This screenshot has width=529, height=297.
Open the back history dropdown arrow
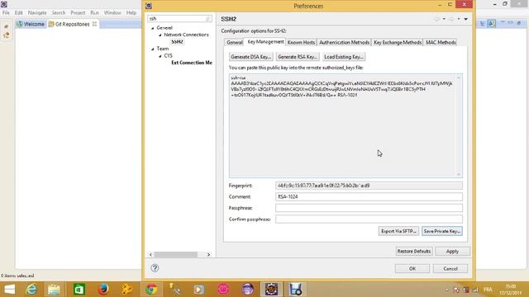(444, 19)
